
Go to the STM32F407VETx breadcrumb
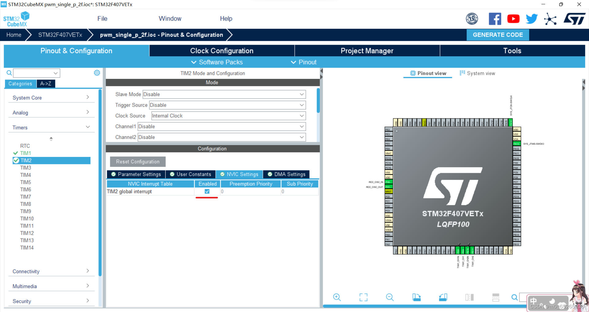point(60,35)
